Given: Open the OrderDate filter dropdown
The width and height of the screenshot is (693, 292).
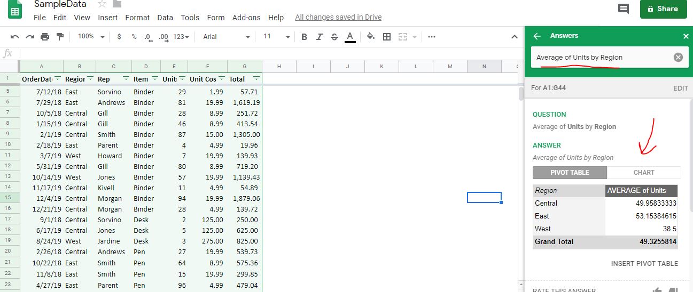Looking at the screenshot, I should click(x=58, y=78).
